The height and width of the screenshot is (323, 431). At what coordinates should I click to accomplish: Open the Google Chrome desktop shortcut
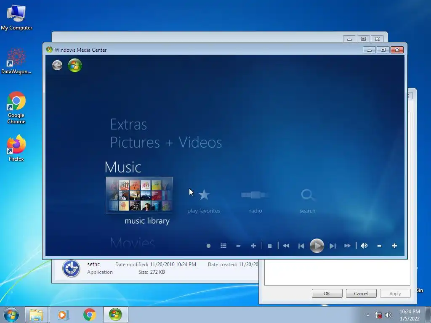(x=16, y=108)
